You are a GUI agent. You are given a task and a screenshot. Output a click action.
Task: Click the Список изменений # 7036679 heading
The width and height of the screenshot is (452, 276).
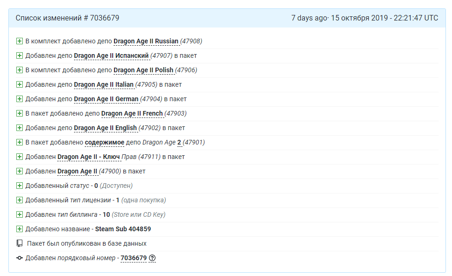[67, 18]
